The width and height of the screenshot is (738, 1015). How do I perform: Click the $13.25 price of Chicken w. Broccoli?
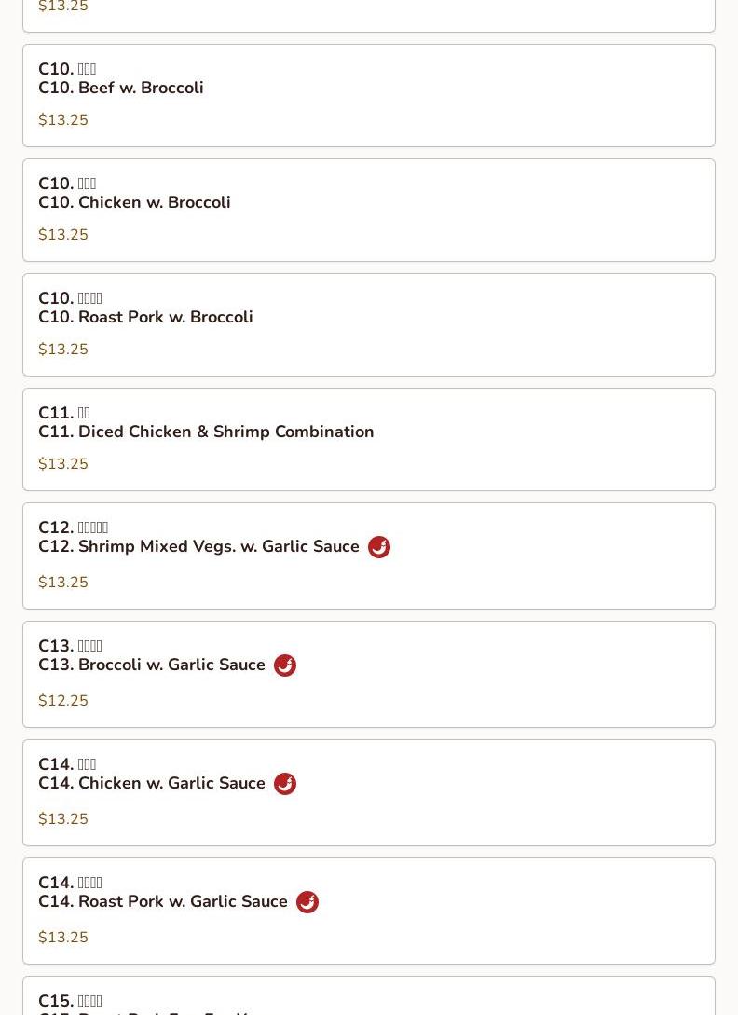click(63, 234)
